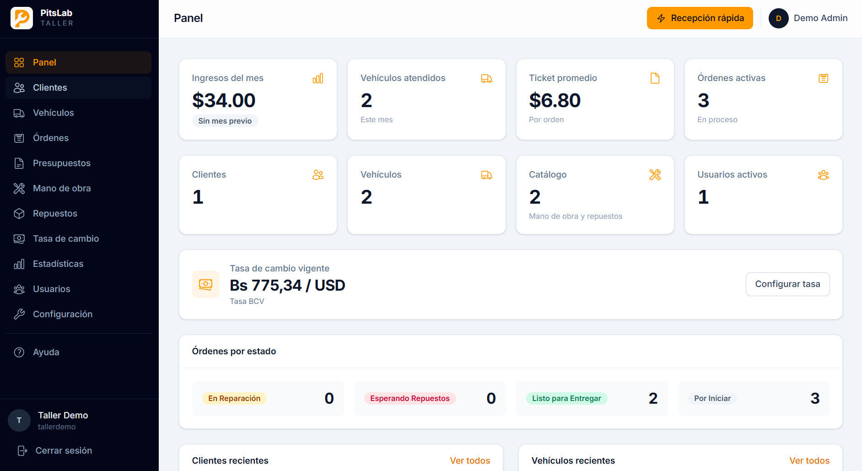Open Estadísticas in the sidebar
862x471 pixels.
pos(78,264)
